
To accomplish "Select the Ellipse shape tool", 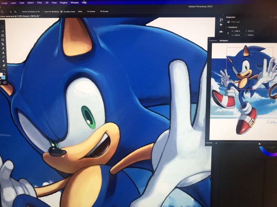I will (3, 40).
